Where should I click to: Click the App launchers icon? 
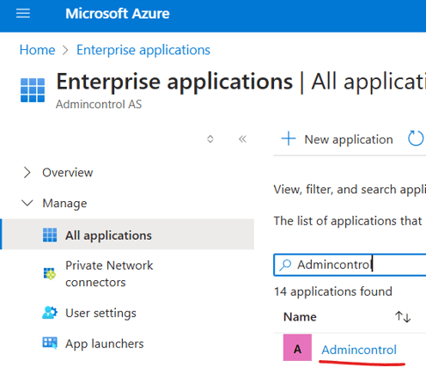[50, 343]
